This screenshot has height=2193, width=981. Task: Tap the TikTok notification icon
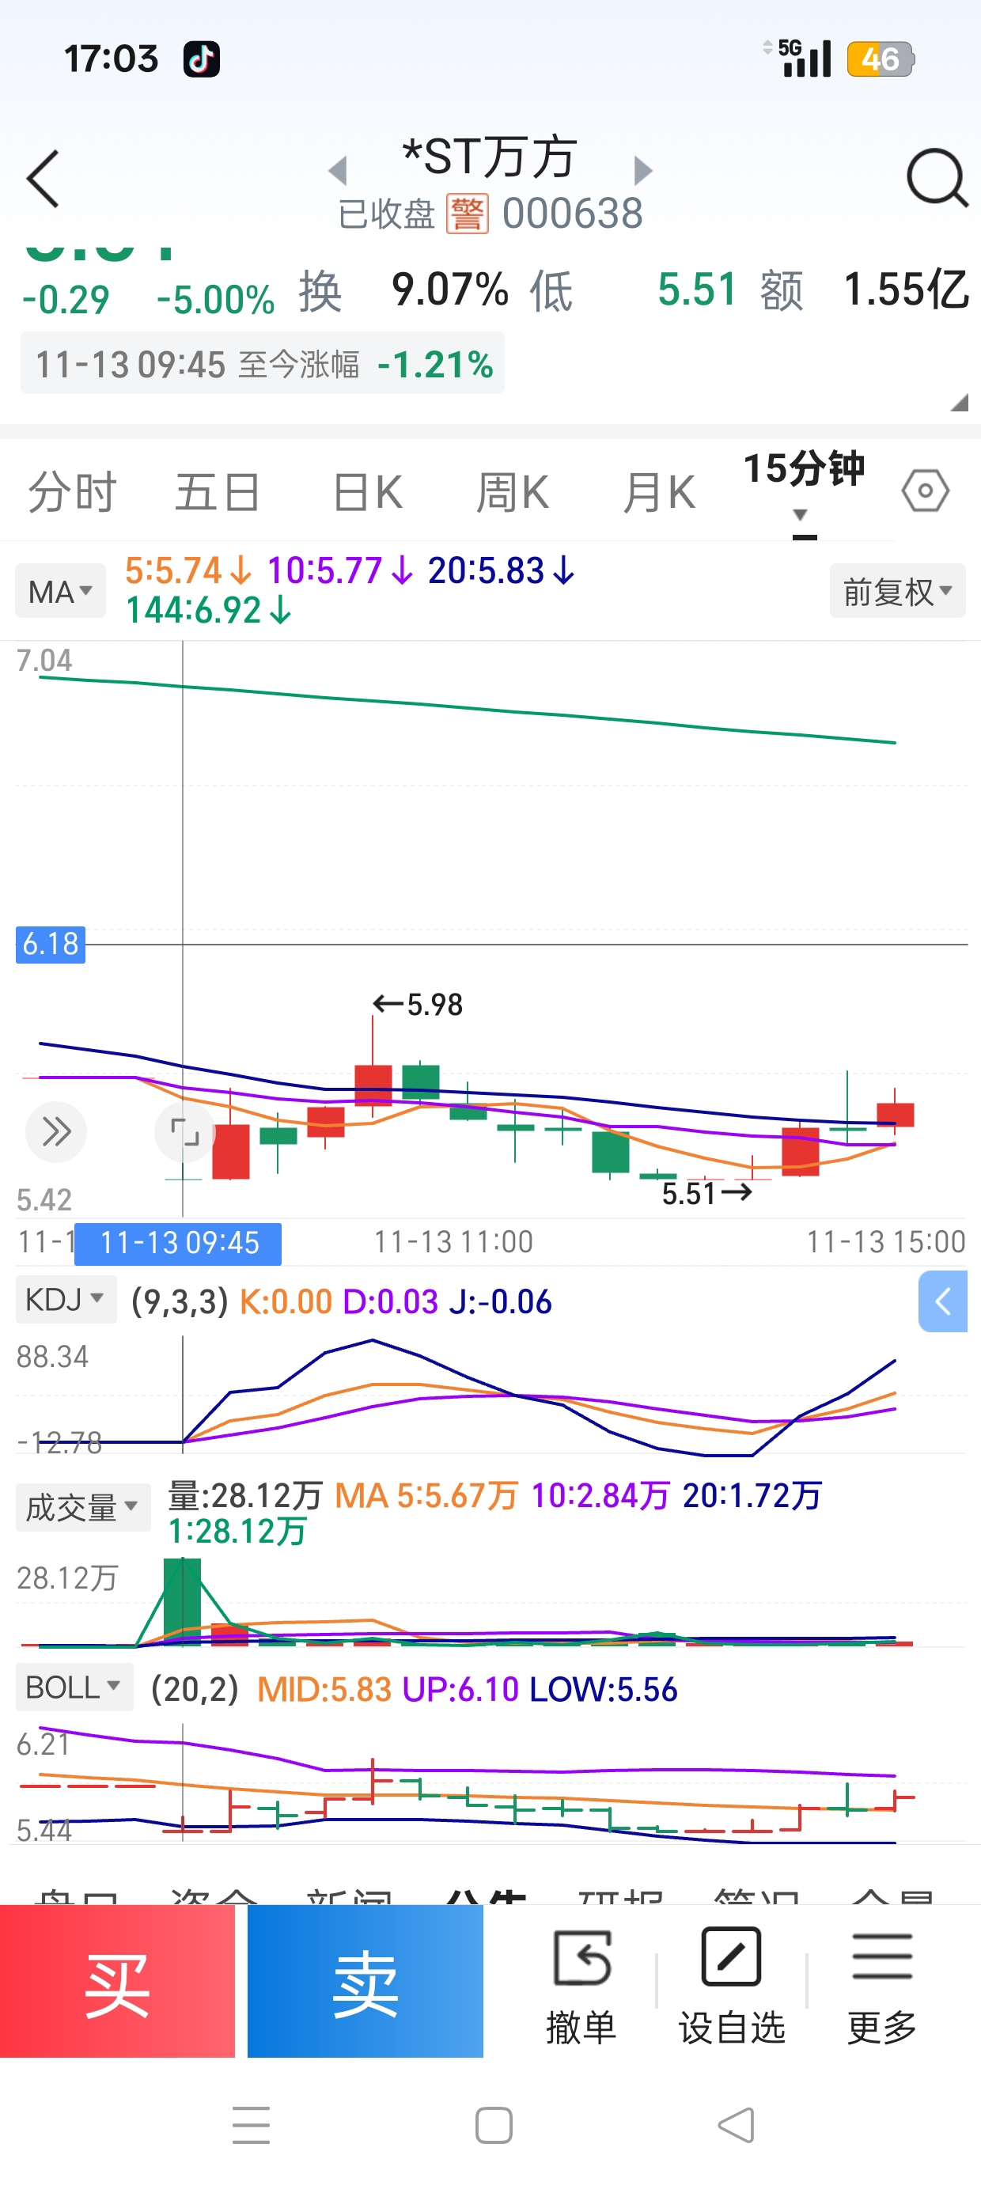point(202,59)
